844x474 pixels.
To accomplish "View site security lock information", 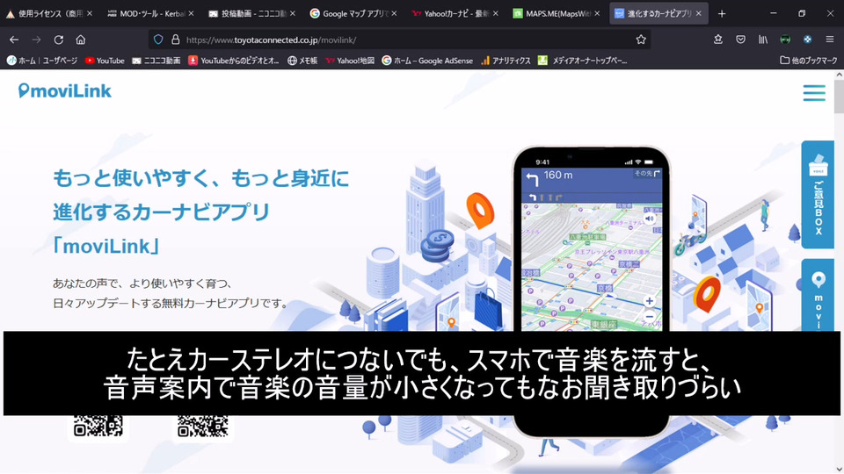I will point(176,39).
